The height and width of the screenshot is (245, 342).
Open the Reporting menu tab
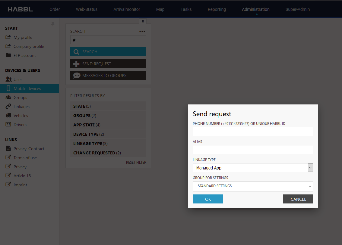(x=217, y=9)
